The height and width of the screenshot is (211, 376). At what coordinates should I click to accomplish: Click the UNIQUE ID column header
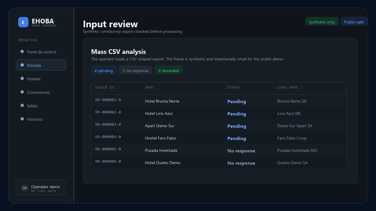(x=104, y=88)
